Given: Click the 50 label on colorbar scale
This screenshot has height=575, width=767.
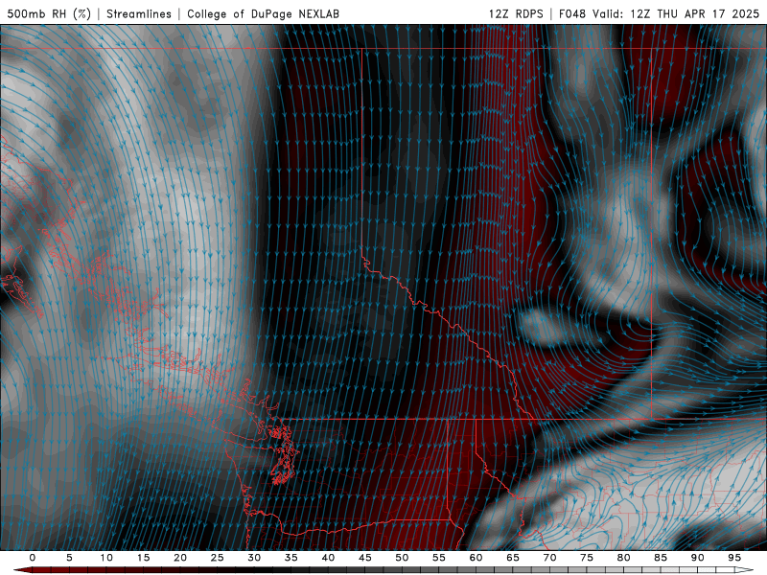Looking at the screenshot, I should point(402,558).
